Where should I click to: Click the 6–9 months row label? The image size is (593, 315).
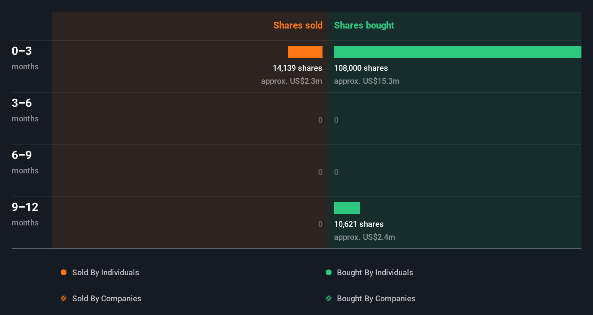coord(25,162)
